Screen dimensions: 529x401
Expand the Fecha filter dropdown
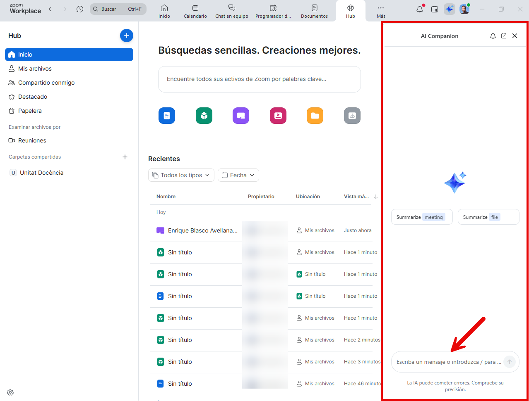(238, 175)
